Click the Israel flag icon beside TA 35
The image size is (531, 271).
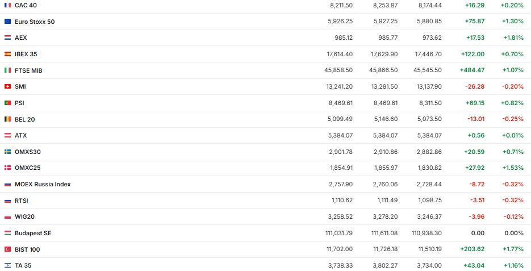(x=7, y=265)
